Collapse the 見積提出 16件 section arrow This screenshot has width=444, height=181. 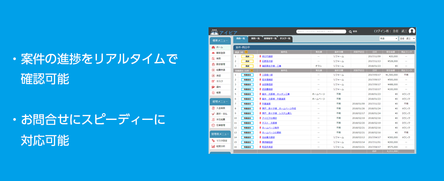253,71
